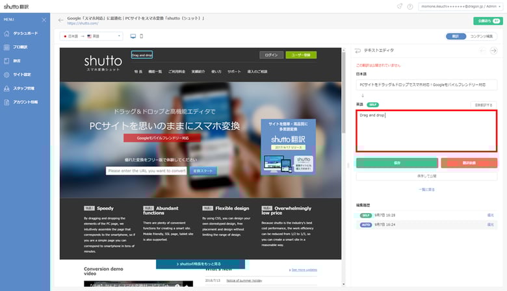Viewport: 507px width, 291px height.
Task: Select サイト設定 in the sidebar
Action: coord(22,75)
